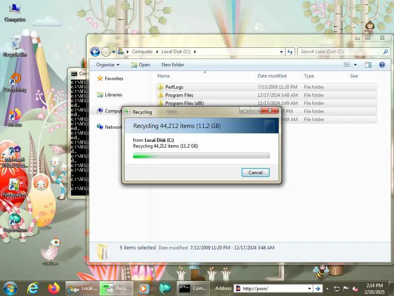
Task: Click the Recycling 44,212 items heading
Action: pyautogui.click(x=177, y=126)
